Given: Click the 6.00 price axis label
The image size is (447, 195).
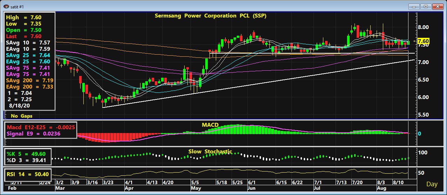Looking at the screenshot, I should click(x=424, y=97).
